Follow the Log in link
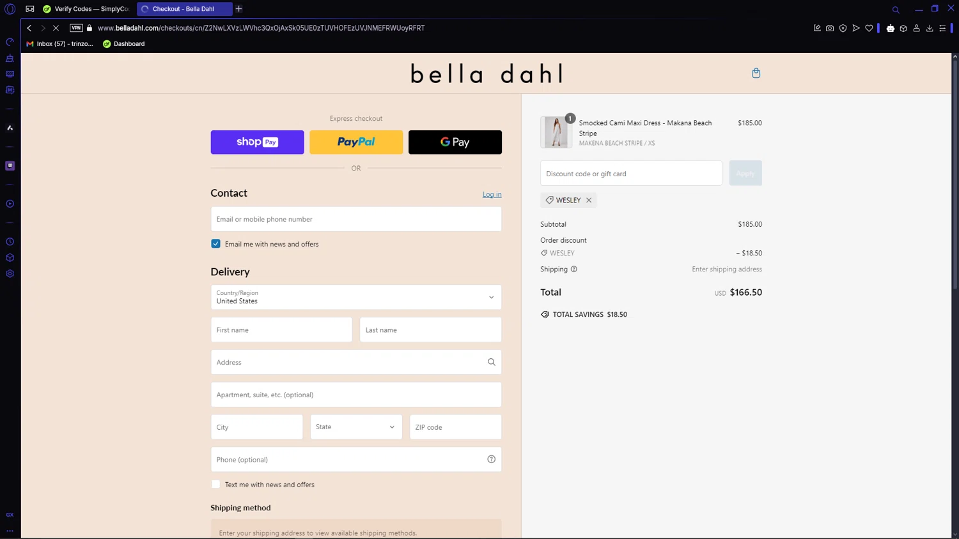The height and width of the screenshot is (539, 959). (x=492, y=194)
